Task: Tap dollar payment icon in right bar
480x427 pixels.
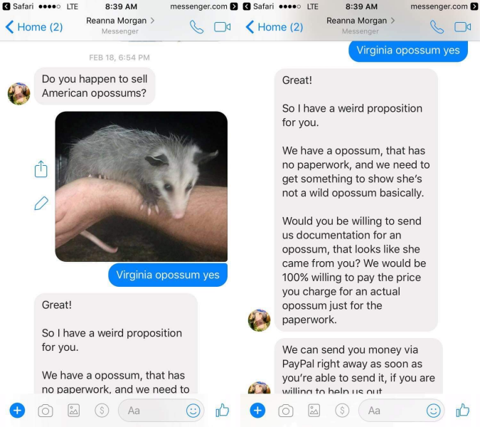Action: click(x=342, y=410)
